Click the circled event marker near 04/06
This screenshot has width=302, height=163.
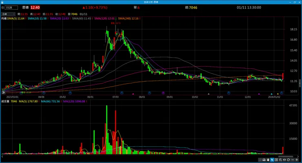44,93
